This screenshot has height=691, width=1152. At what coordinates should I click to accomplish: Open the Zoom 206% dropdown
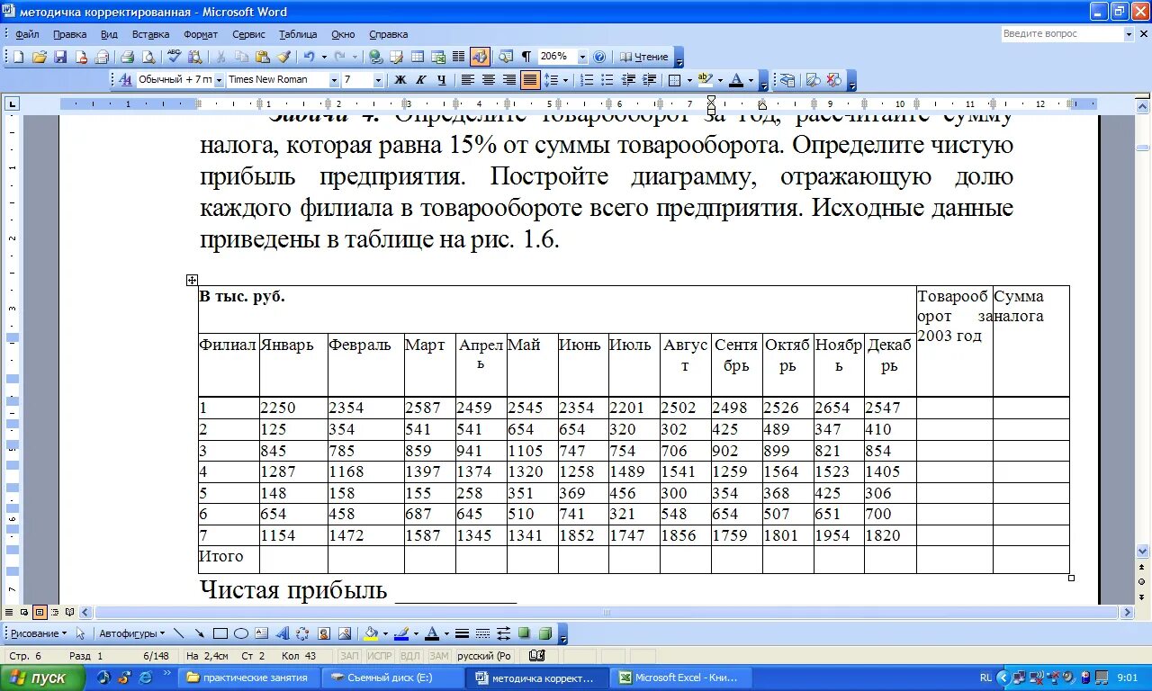582,57
